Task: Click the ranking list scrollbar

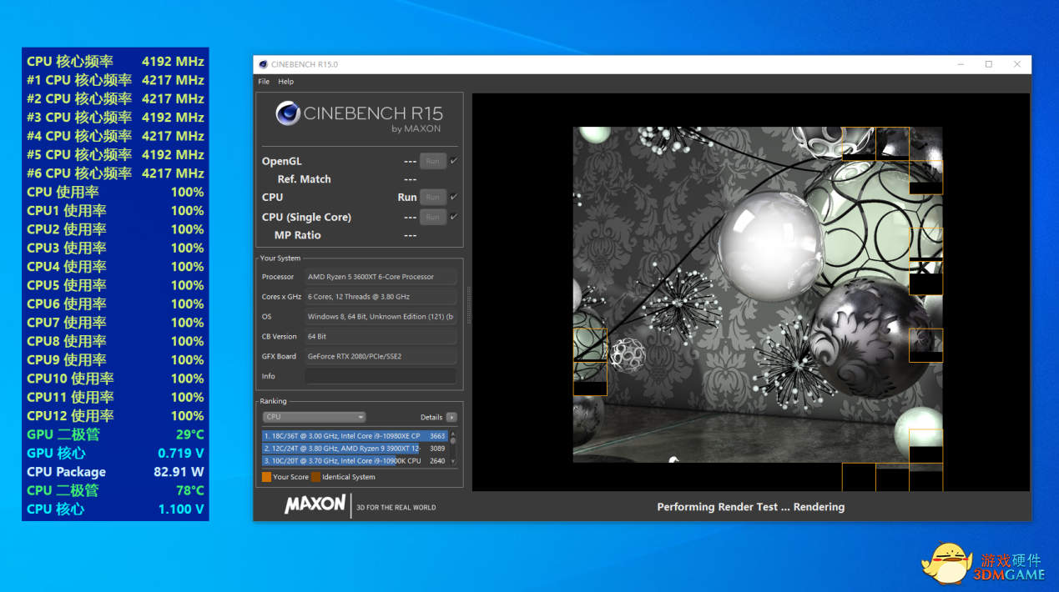Action: (x=453, y=448)
